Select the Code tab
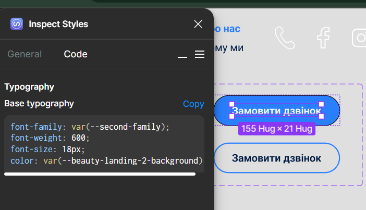This screenshot has height=210, width=366. point(76,54)
